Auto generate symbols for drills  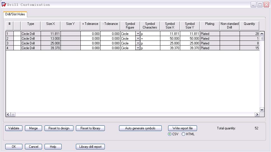point(140,128)
